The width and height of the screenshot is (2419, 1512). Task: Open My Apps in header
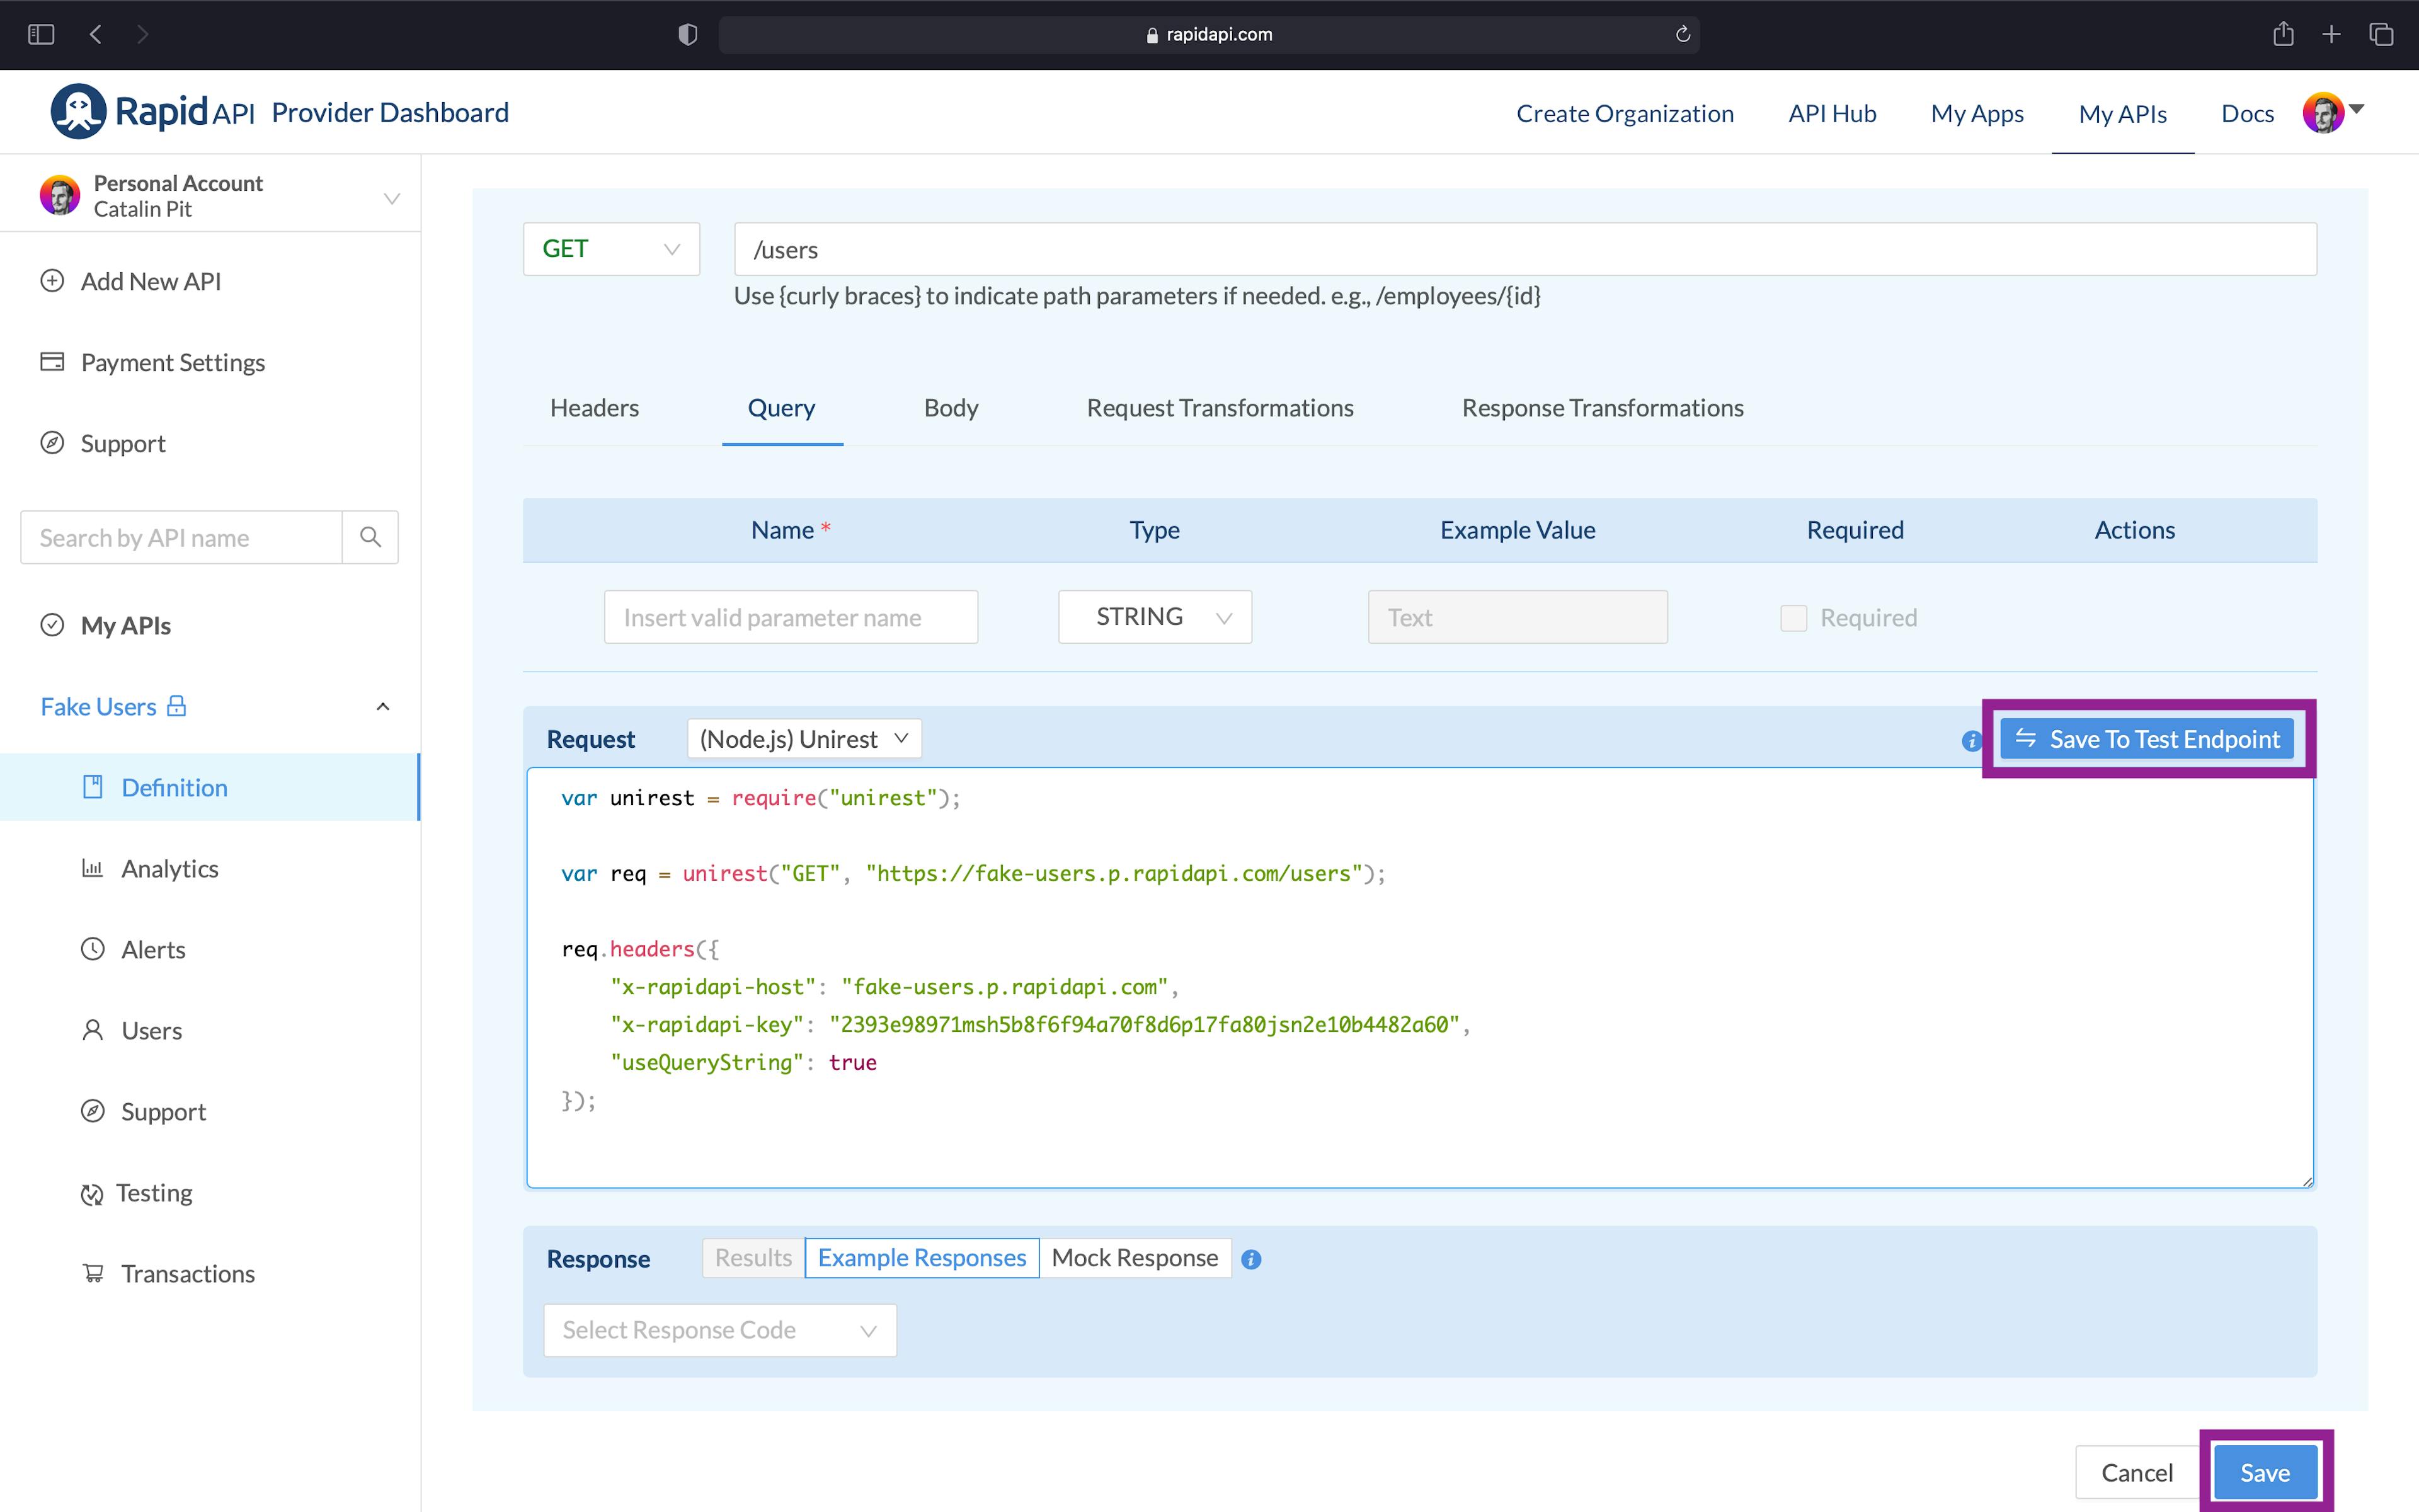1977,113
